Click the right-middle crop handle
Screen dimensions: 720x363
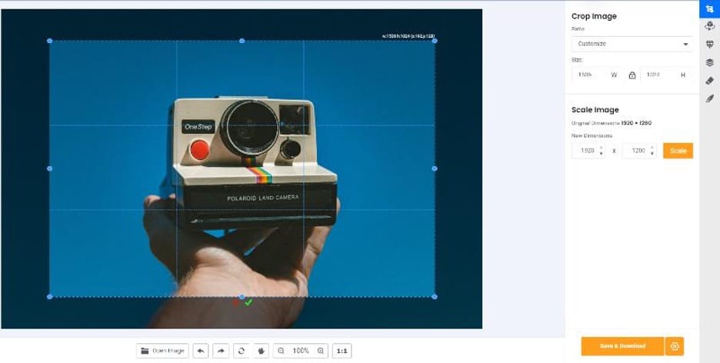(x=435, y=168)
